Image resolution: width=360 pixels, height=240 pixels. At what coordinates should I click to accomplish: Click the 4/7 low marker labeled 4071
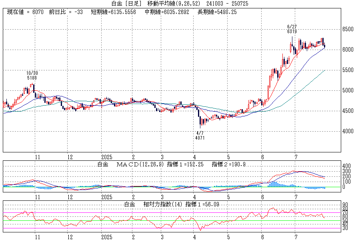(x=200, y=135)
